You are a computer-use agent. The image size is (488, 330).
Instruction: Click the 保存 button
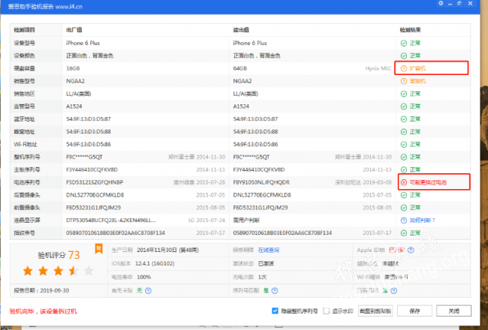[414, 310]
